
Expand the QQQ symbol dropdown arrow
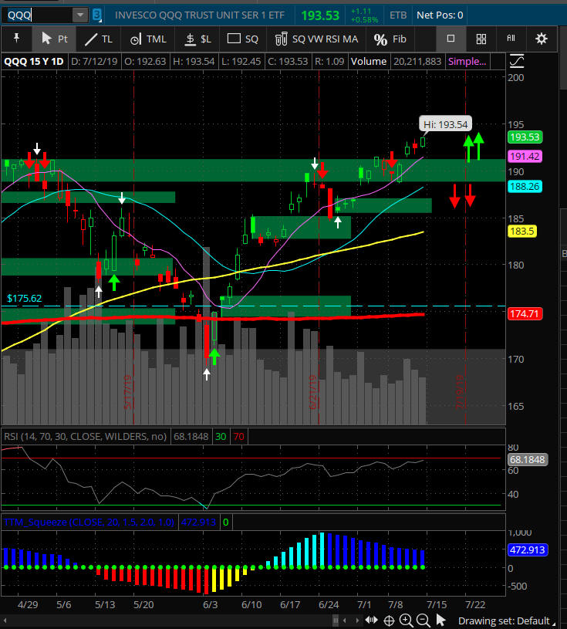80,15
